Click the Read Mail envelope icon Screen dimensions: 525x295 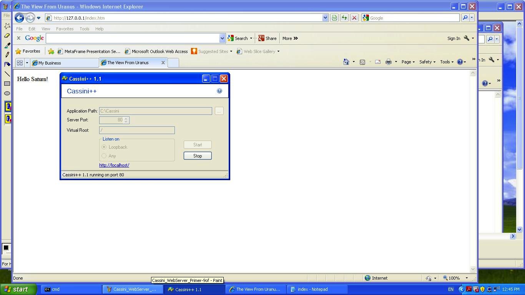(x=378, y=62)
